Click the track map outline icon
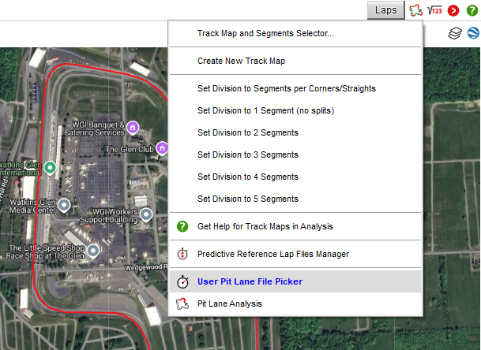This screenshot has height=350, width=481. pyautogui.click(x=416, y=10)
